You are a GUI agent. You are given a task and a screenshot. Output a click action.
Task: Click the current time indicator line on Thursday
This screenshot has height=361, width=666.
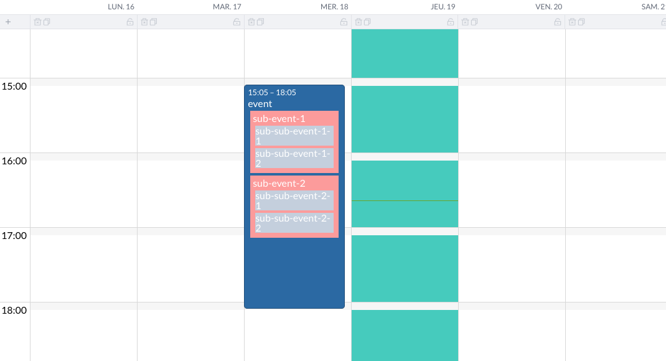coord(405,201)
